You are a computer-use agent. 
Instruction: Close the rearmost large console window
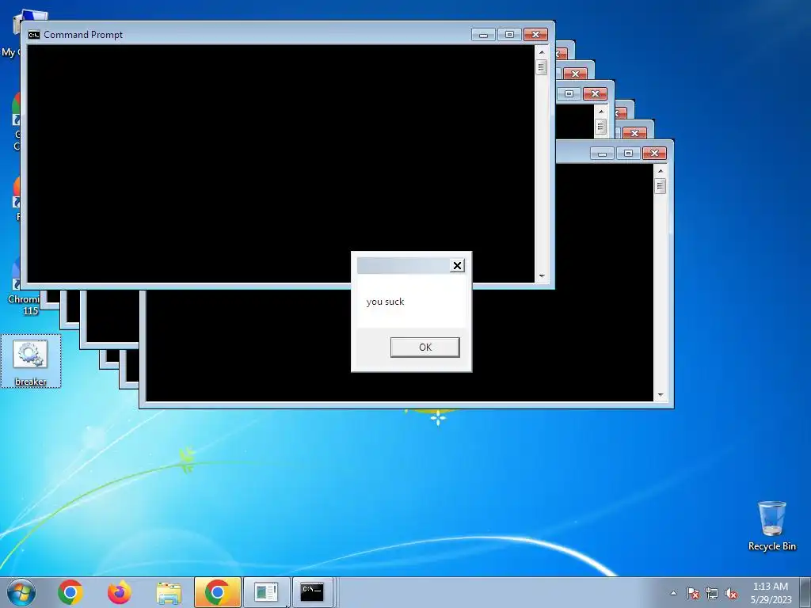click(x=654, y=154)
